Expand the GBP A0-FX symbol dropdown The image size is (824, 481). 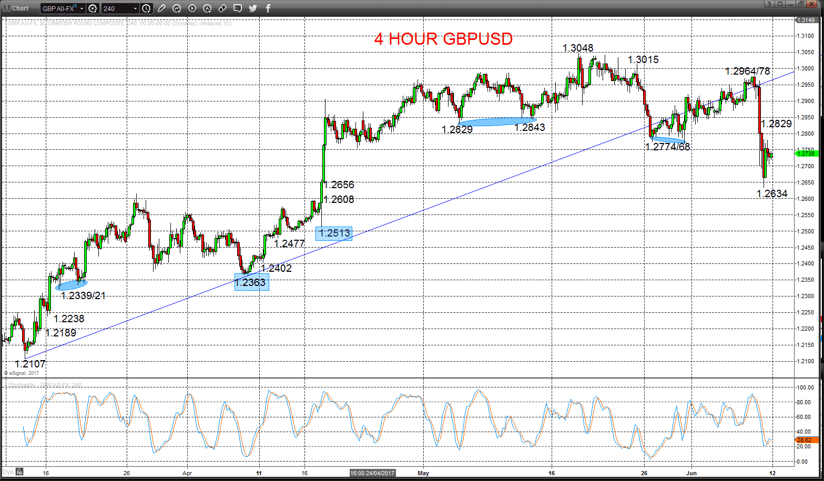(x=82, y=8)
